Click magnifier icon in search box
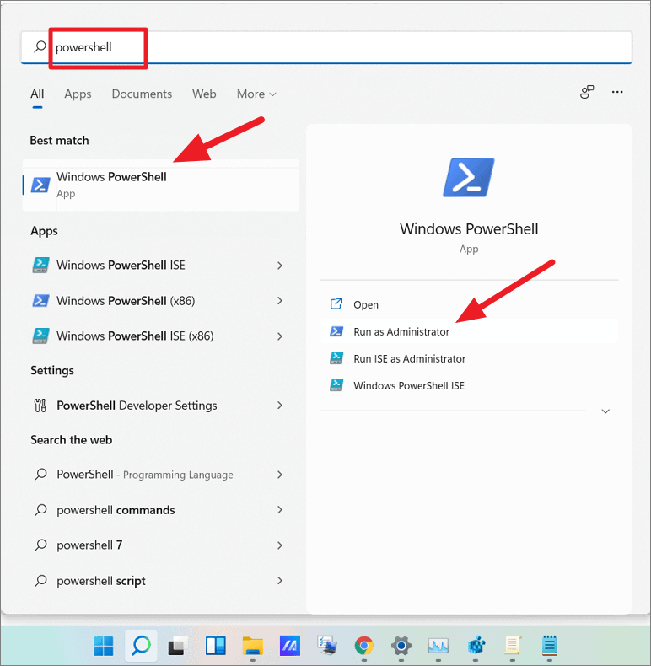This screenshot has width=651, height=666. click(40, 46)
